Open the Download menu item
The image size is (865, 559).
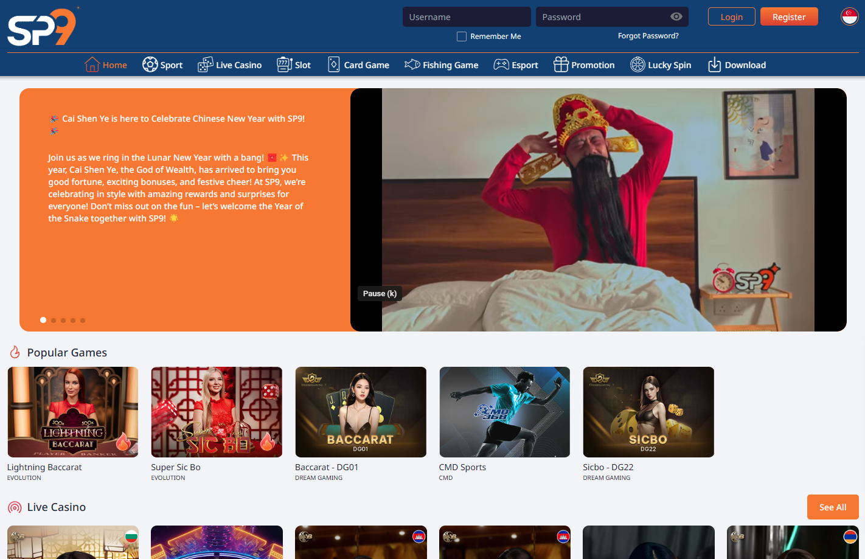[737, 64]
